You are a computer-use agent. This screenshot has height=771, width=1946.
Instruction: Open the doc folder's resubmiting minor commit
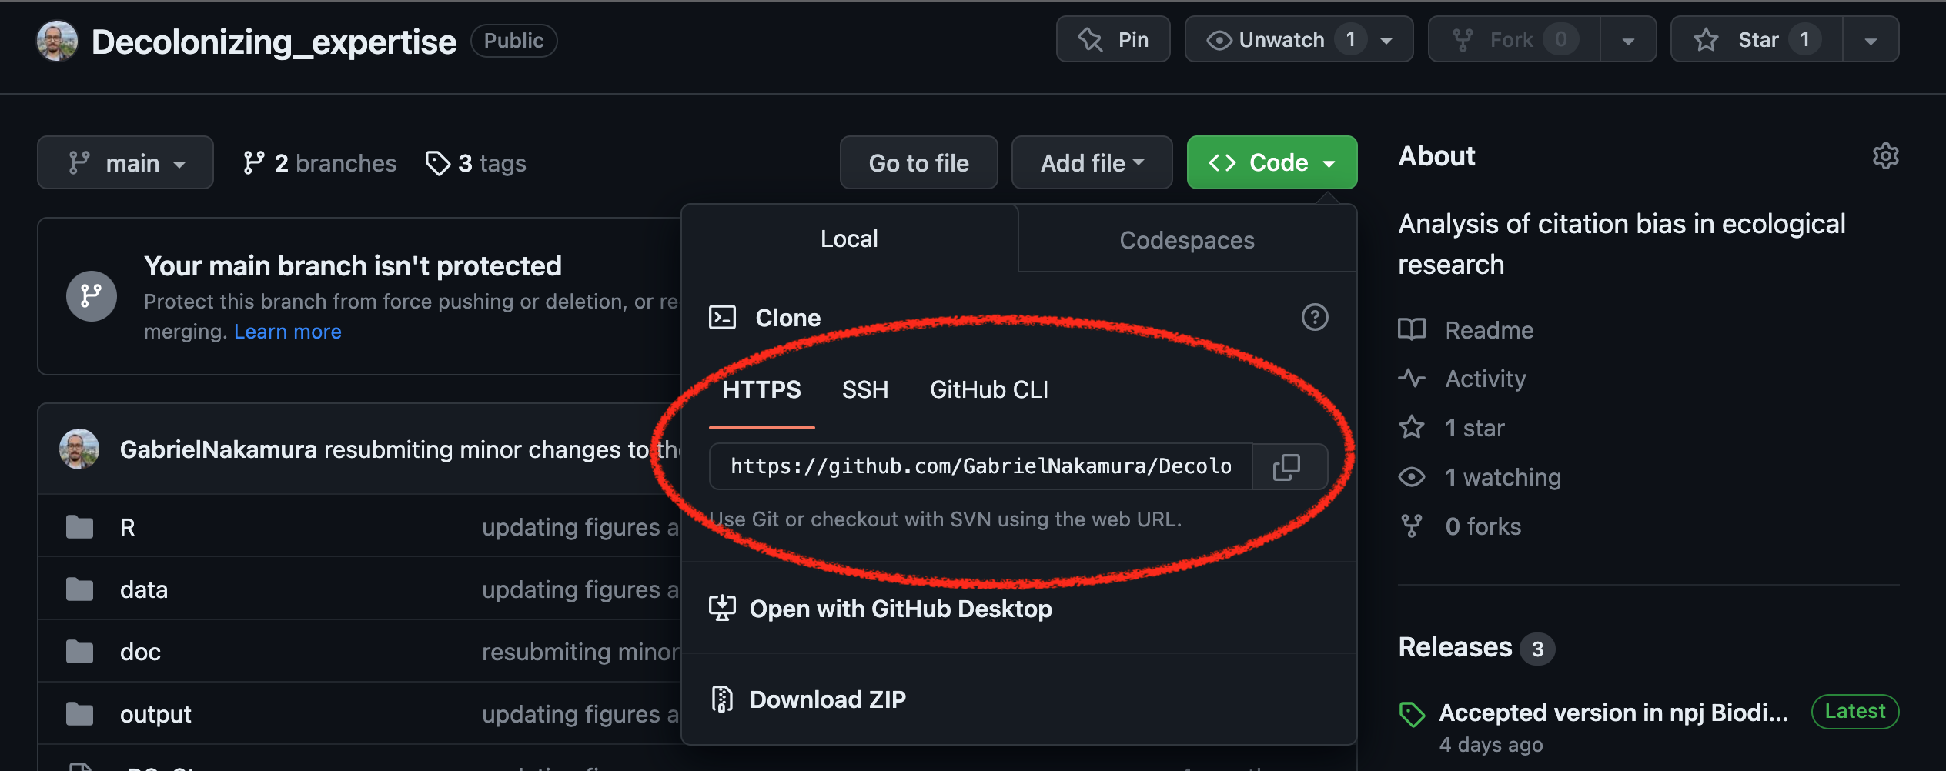580,652
